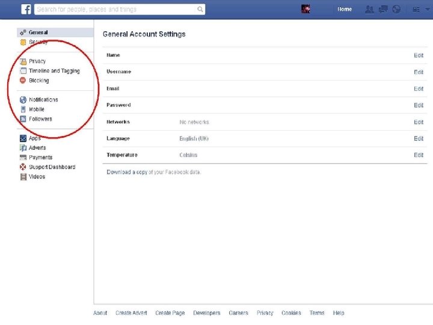This screenshot has height=325, width=433.
Task: Click the Apps icon
Action: (23, 138)
